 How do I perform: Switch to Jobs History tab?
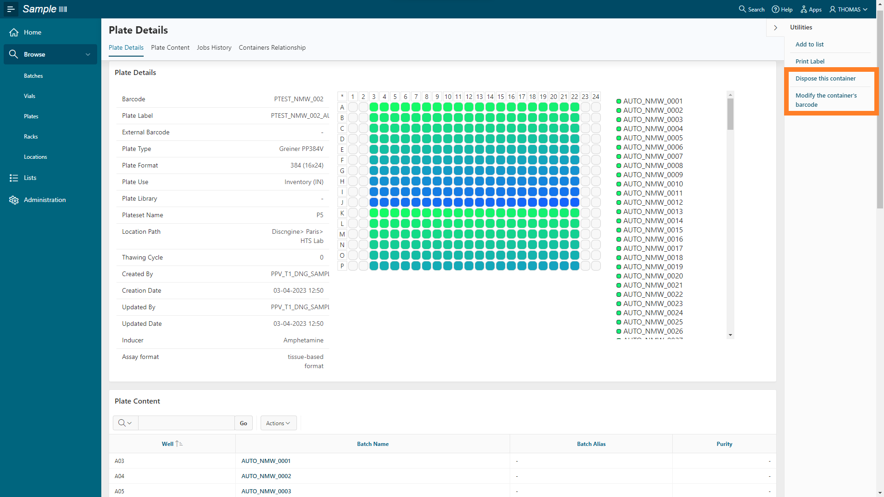pyautogui.click(x=214, y=48)
